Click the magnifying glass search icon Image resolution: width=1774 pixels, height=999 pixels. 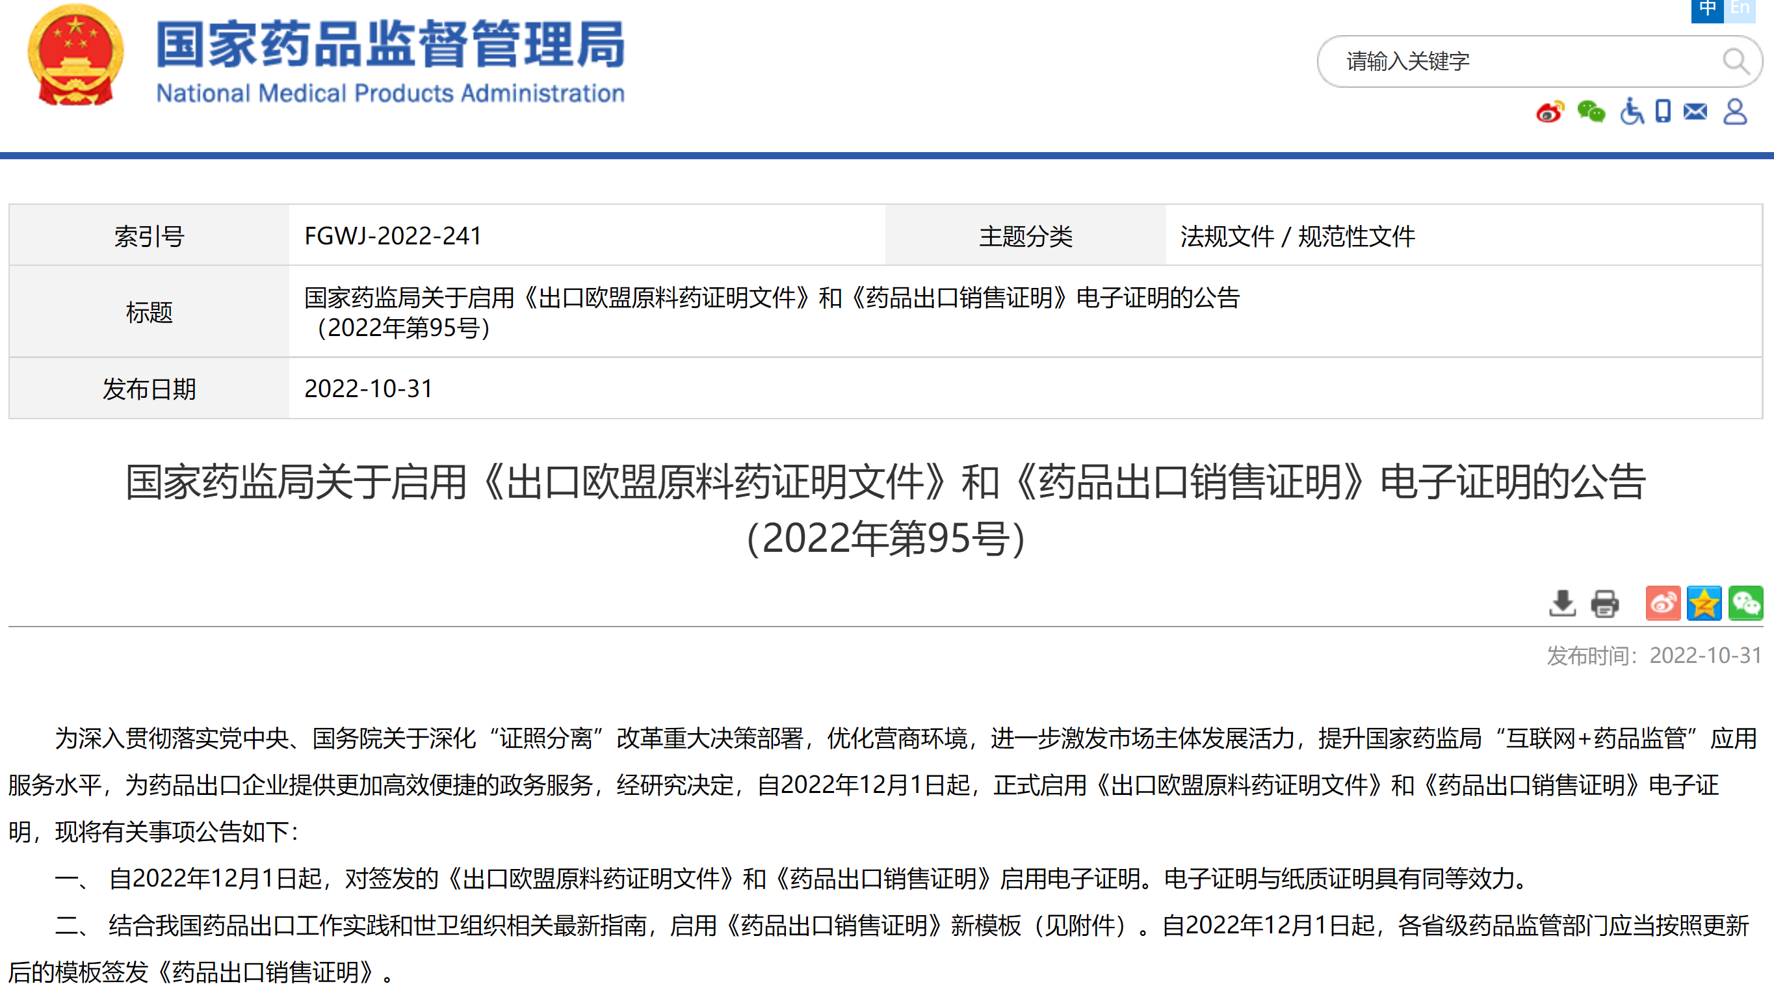click(1736, 62)
